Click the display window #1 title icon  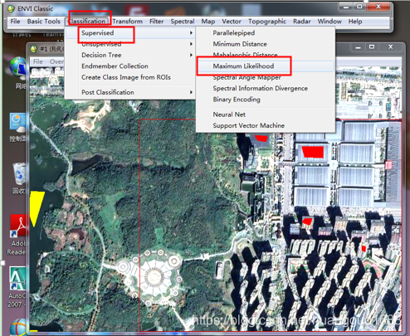(x=34, y=49)
